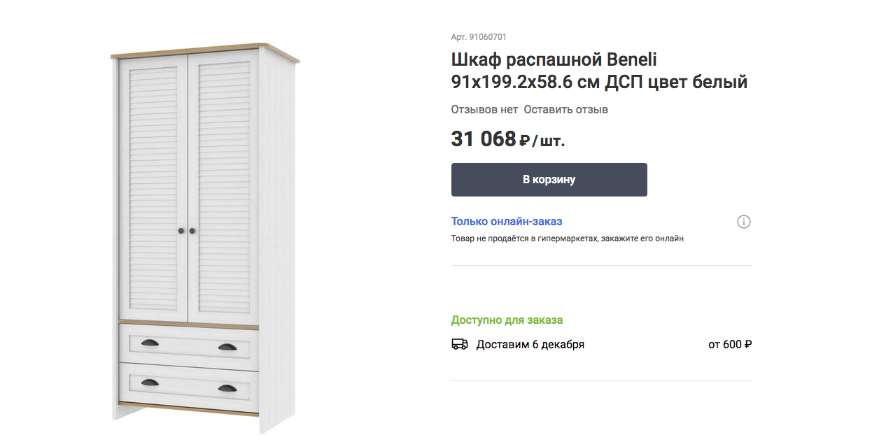Viewport: 886px width, 442px height.
Task: Click the Доступно для заказа status text
Action: 507,320
